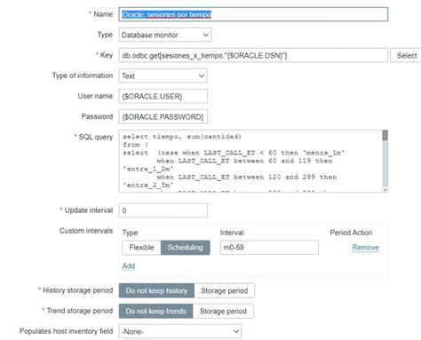Click the 'History storage period' label

tap(78, 290)
